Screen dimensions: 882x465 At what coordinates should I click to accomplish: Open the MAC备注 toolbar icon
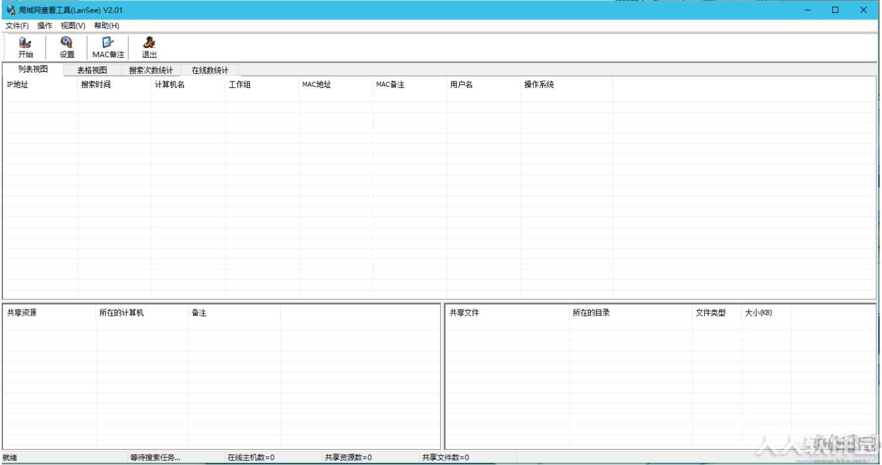[108, 47]
